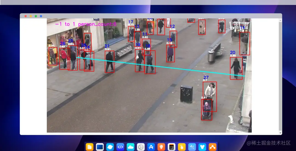Click tracking label '20' near right edge

click(233, 53)
